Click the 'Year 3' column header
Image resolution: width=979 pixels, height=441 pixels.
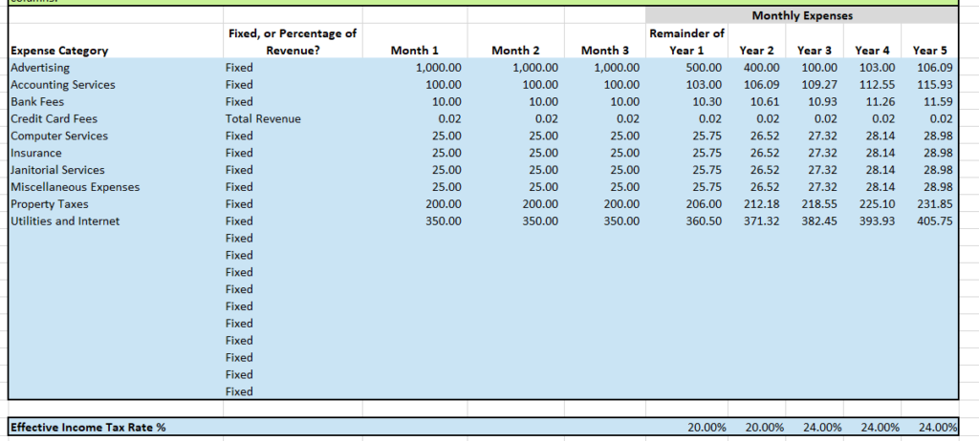[815, 51]
